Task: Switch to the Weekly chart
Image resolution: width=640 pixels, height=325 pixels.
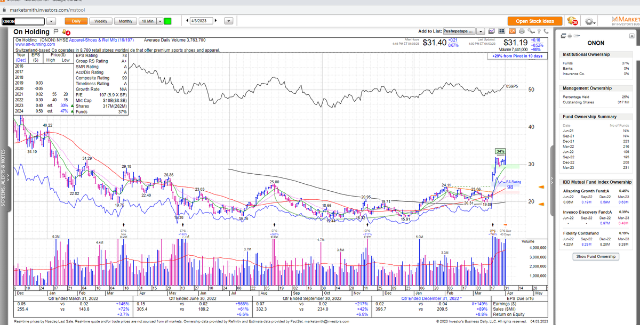Action: coord(100,21)
